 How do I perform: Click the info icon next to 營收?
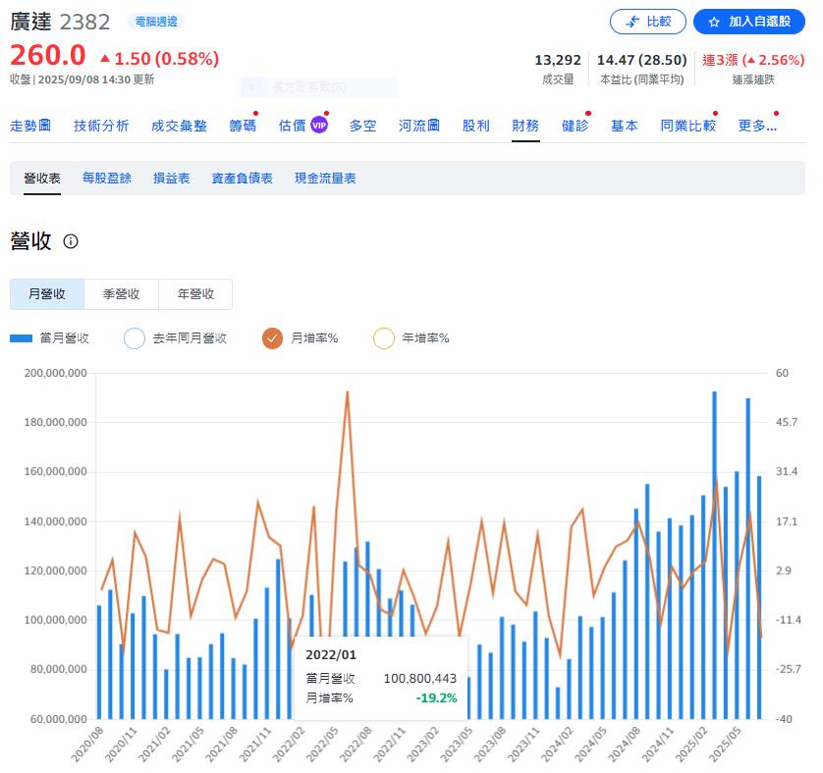[71, 241]
